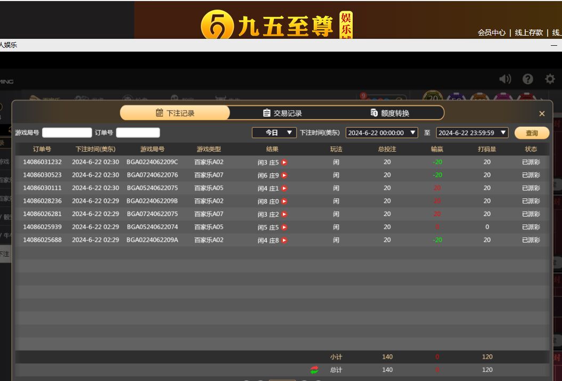Open settings with the gear icon
Image resolution: width=562 pixels, height=381 pixels.
[x=550, y=79]
